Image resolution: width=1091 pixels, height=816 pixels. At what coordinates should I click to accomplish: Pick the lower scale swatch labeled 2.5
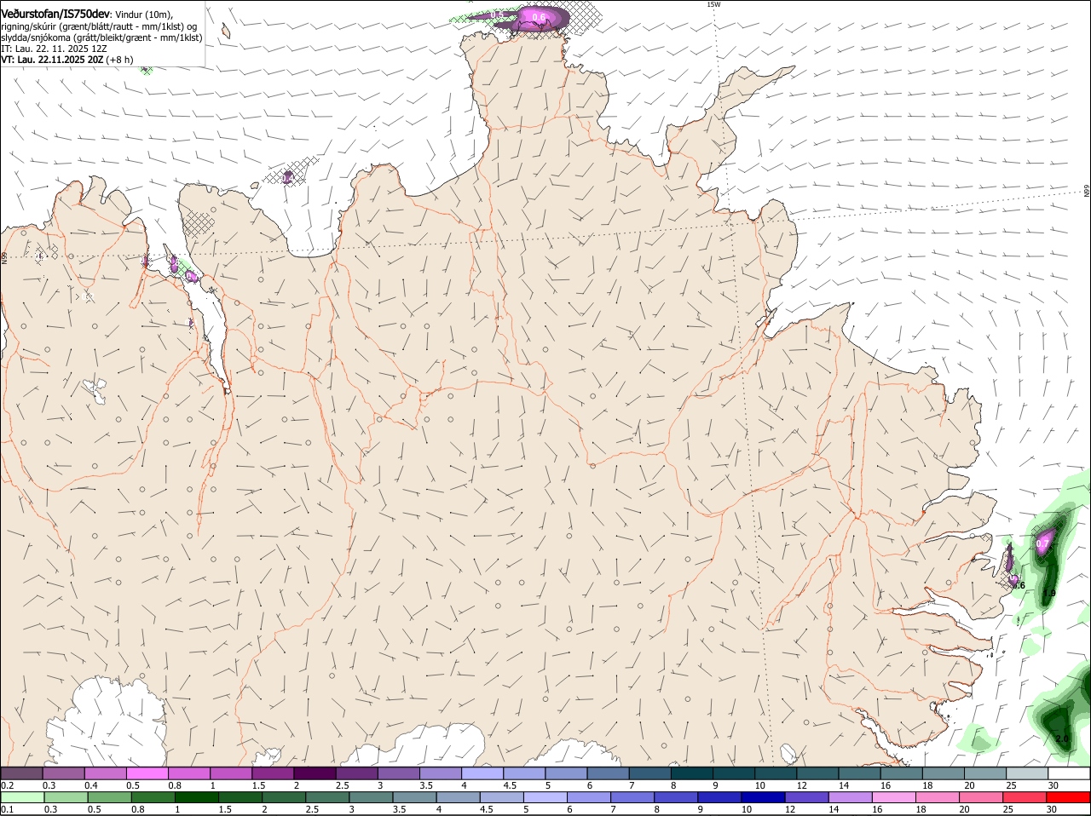pyautogui.click(x=326, y=797)
